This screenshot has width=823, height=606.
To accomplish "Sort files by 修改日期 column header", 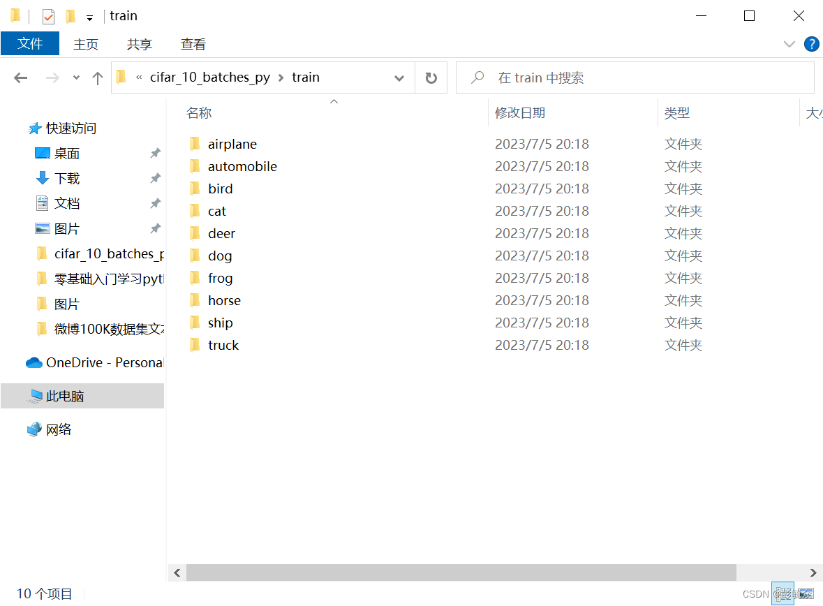I will click(520, 112).
